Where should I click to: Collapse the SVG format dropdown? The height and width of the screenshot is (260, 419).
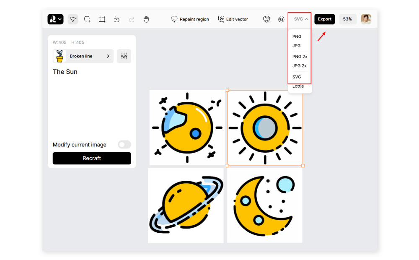click(301, 19)
